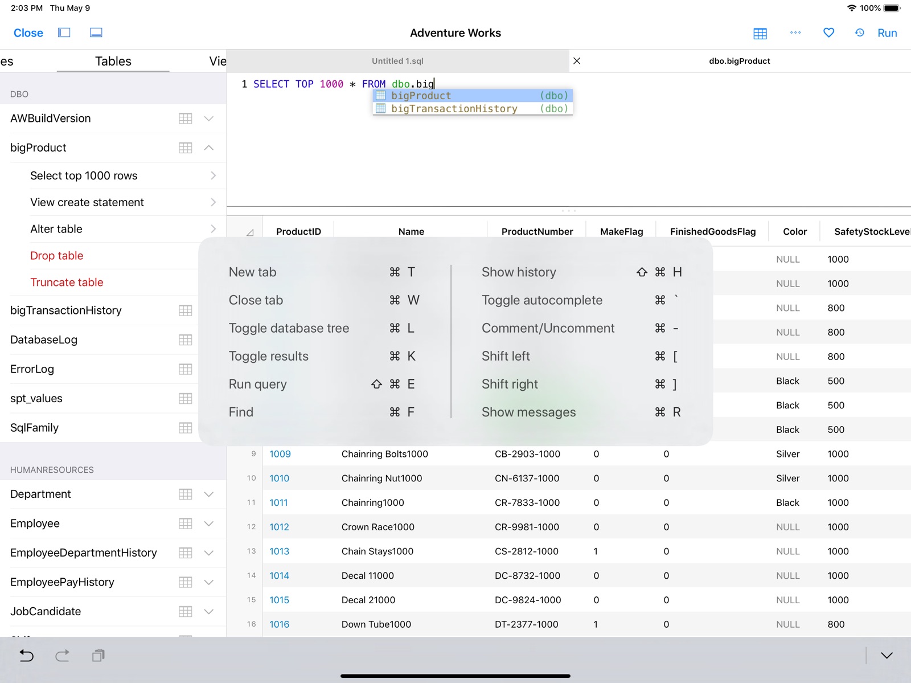
Task: Open ProductID 1016 link
Action: (x=279, y=624)
